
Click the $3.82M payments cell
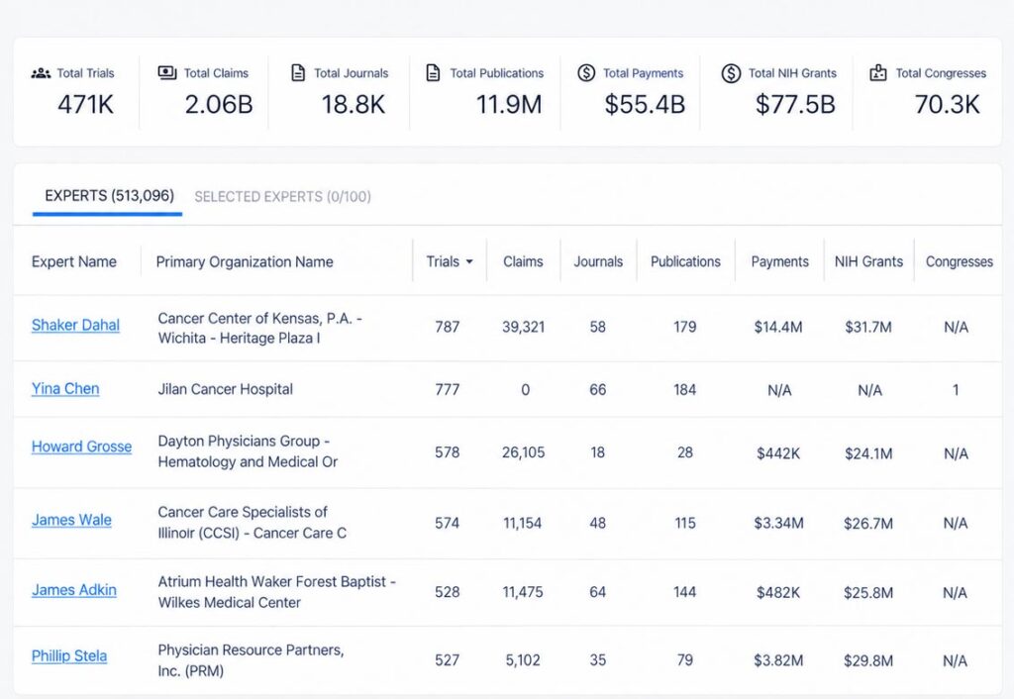778,660
